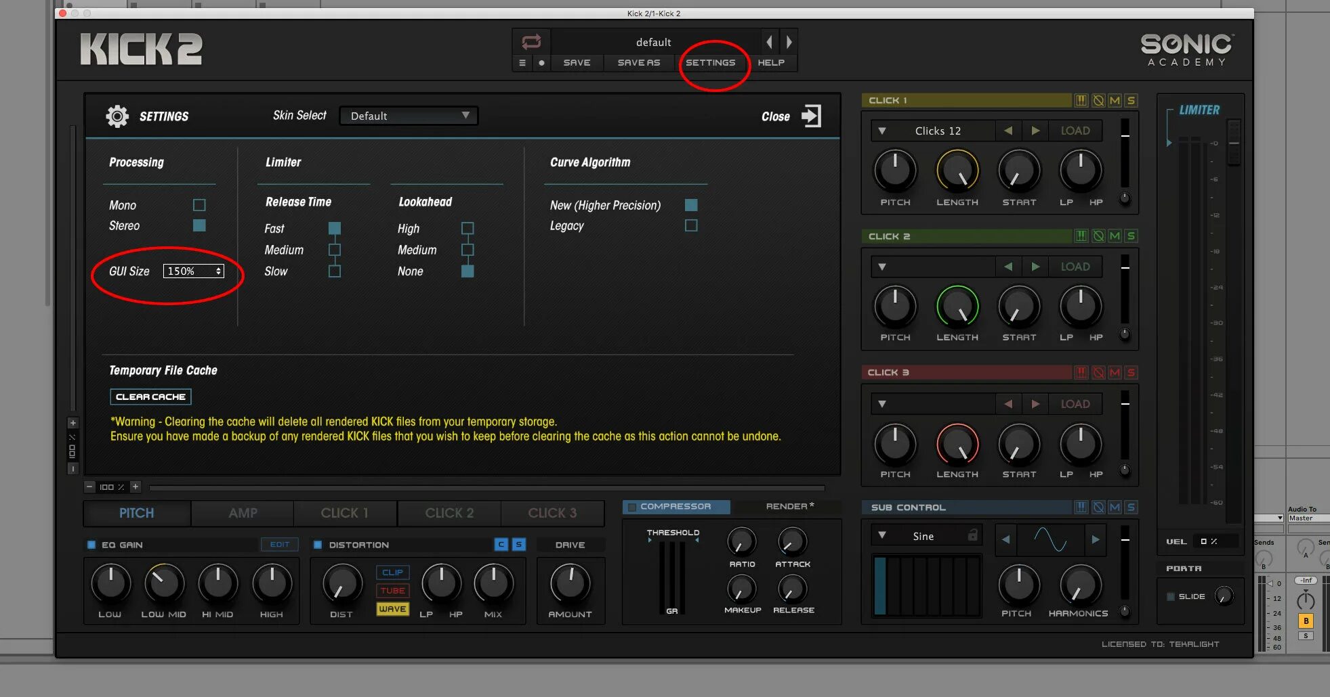
Task: Toggle the Slide portamento switch
Action: click(1171, 596)
